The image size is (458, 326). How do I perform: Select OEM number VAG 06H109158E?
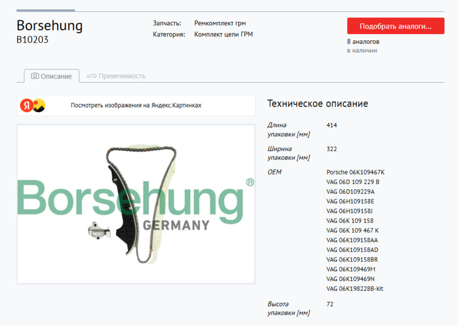pos(350,201)
